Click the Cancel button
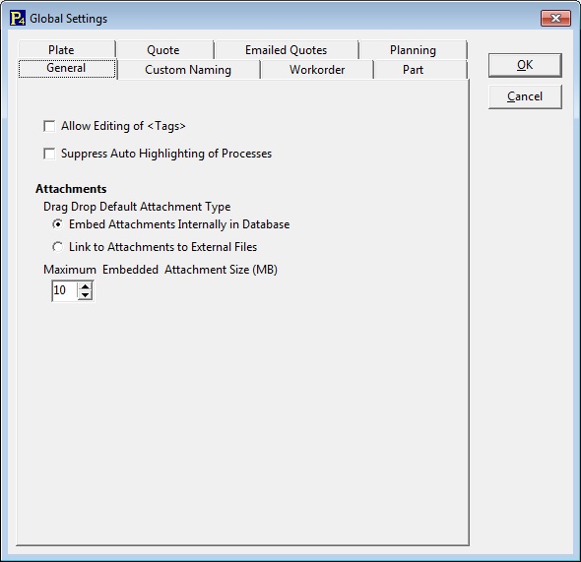Image resolution: width=581 pixels, height=562 pixels. coord(525,96)
